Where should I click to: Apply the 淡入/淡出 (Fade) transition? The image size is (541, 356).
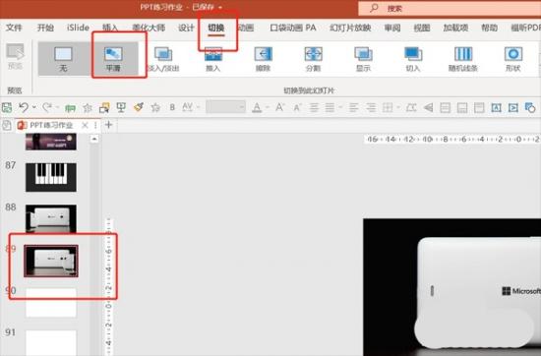(163, 59)
